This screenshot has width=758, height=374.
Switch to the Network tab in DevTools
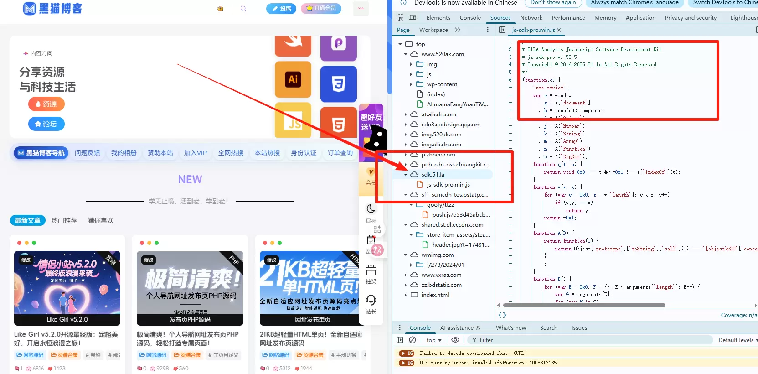pos(531,18)
